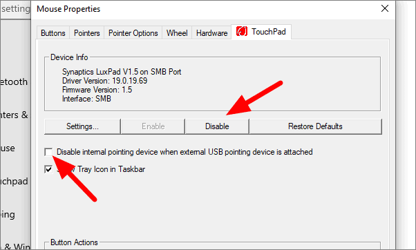Click the red Synaptics icon on TouchPad tab
Image resolution: width=416 pixels, height=250 pixels.
(x=242, y=32)
